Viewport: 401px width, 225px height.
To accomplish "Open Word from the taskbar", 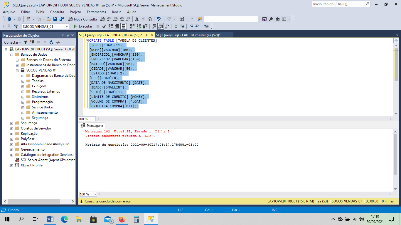I will tap(50, 219).
